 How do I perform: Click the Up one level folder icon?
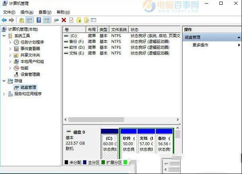coord(21,20)
